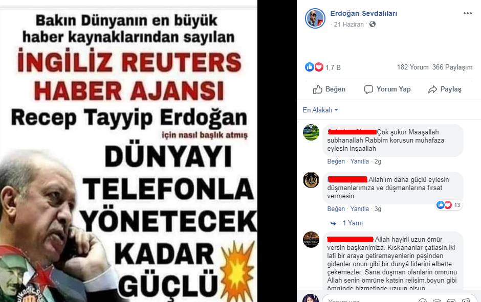Image resolution: width=481 pixels, height=302 pixels.
Task: Click the 21 Haziran post date
Action: point(348,24)
